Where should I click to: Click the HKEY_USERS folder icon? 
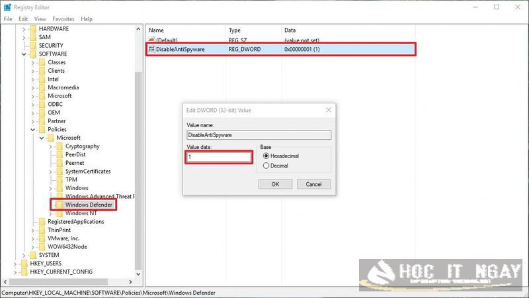(x=24, y=264)
